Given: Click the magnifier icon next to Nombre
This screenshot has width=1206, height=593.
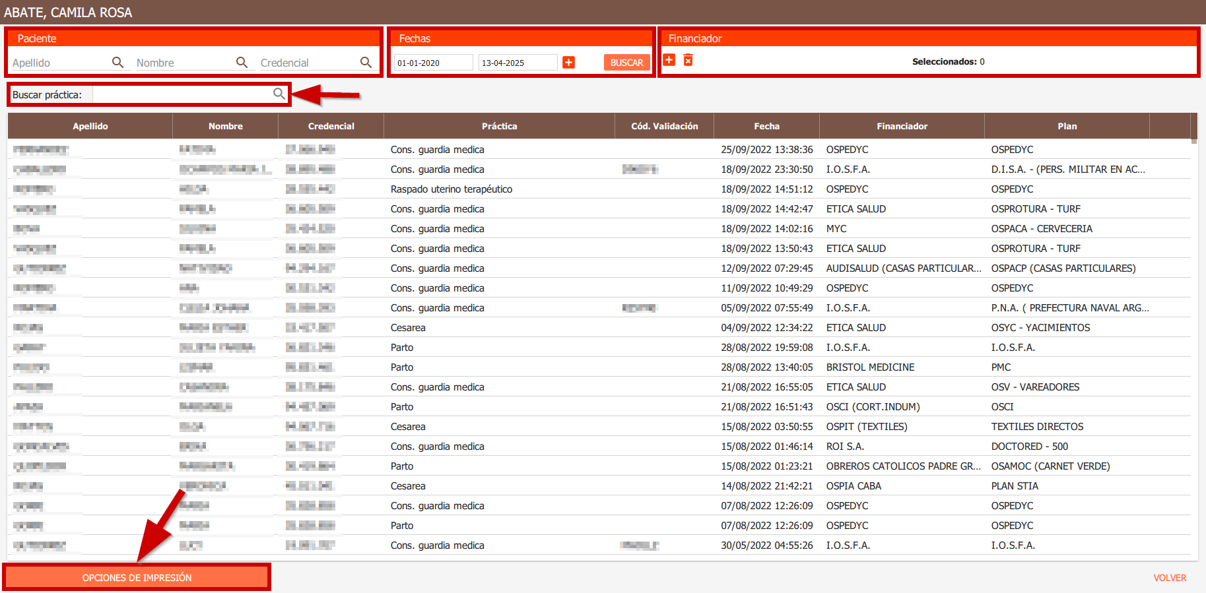Looking at the screenshot, I should click(242, 63).
